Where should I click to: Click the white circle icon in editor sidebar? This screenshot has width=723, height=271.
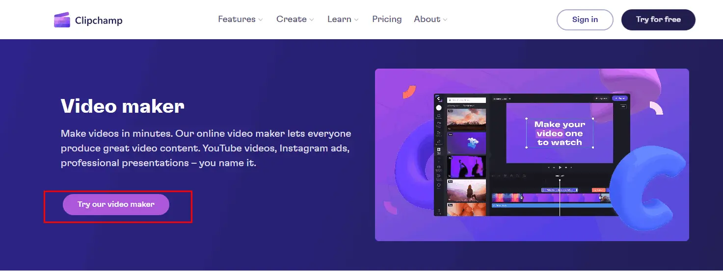point(439,107)
